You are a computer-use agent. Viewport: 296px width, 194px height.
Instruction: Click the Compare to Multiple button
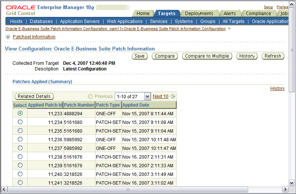pyautogui.click(x=207, y=56)
